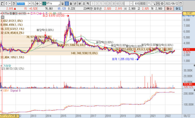Click the 최저 1,205 (03/16) label

123,59
